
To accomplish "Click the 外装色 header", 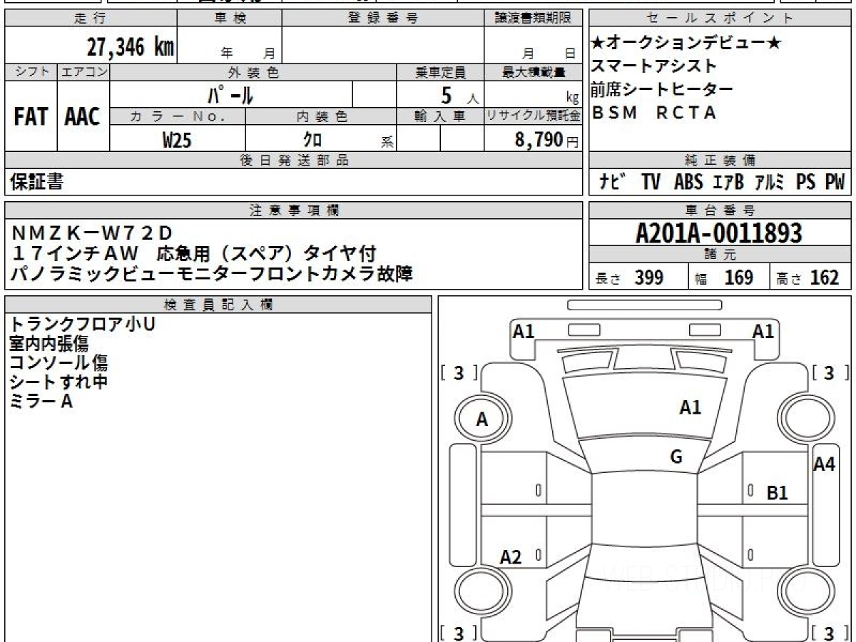I will (253, 72).
